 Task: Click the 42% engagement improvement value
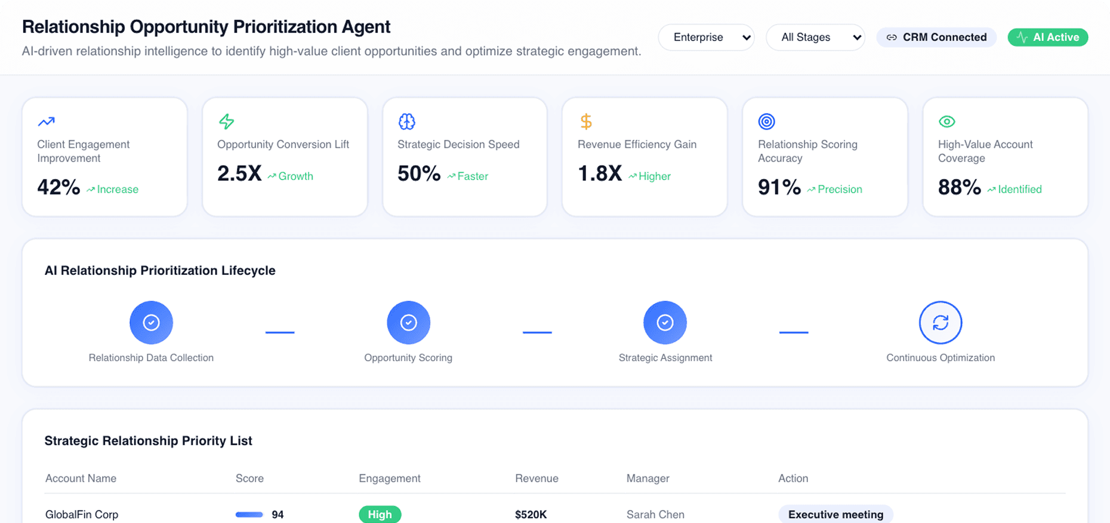(58, 187)
